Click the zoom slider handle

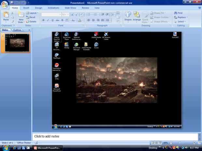[x=180, y=143]
